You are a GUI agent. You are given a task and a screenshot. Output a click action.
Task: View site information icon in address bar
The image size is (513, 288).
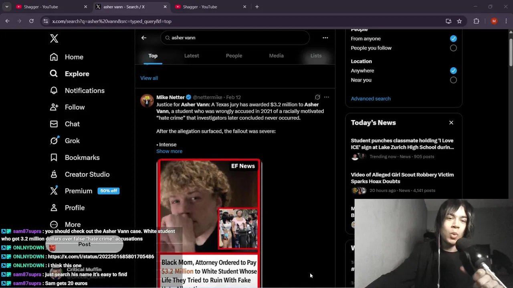[45, 21]
